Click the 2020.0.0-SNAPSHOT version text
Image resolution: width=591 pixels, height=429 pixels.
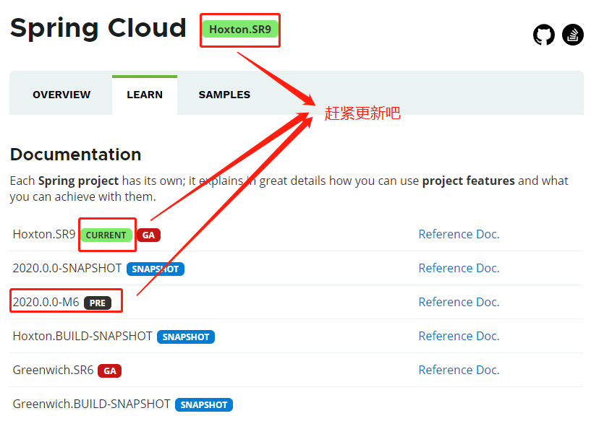coord(67,269)
